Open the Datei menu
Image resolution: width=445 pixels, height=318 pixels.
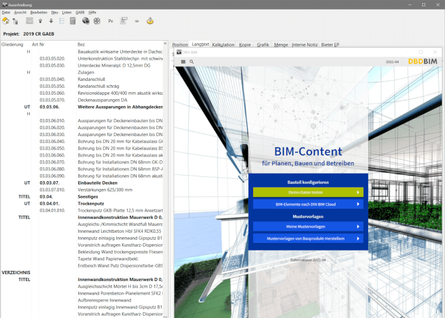pos(6,13)
